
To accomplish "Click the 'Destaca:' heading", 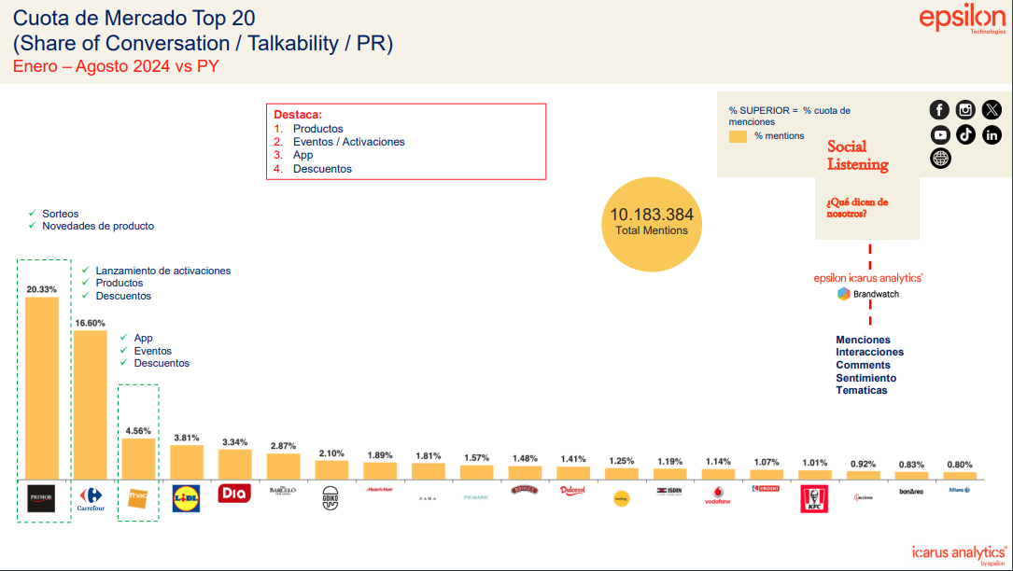I will (297, 115).
